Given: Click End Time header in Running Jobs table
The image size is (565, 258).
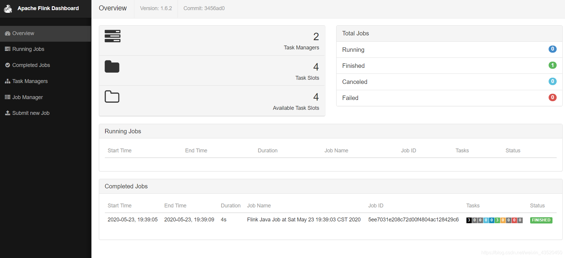Looking at the screenshot, I should (196, 151).
